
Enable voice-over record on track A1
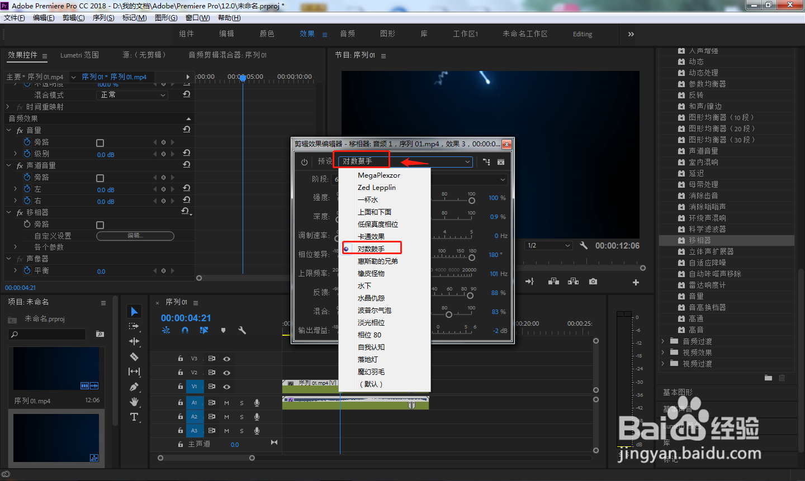[257, 402]
